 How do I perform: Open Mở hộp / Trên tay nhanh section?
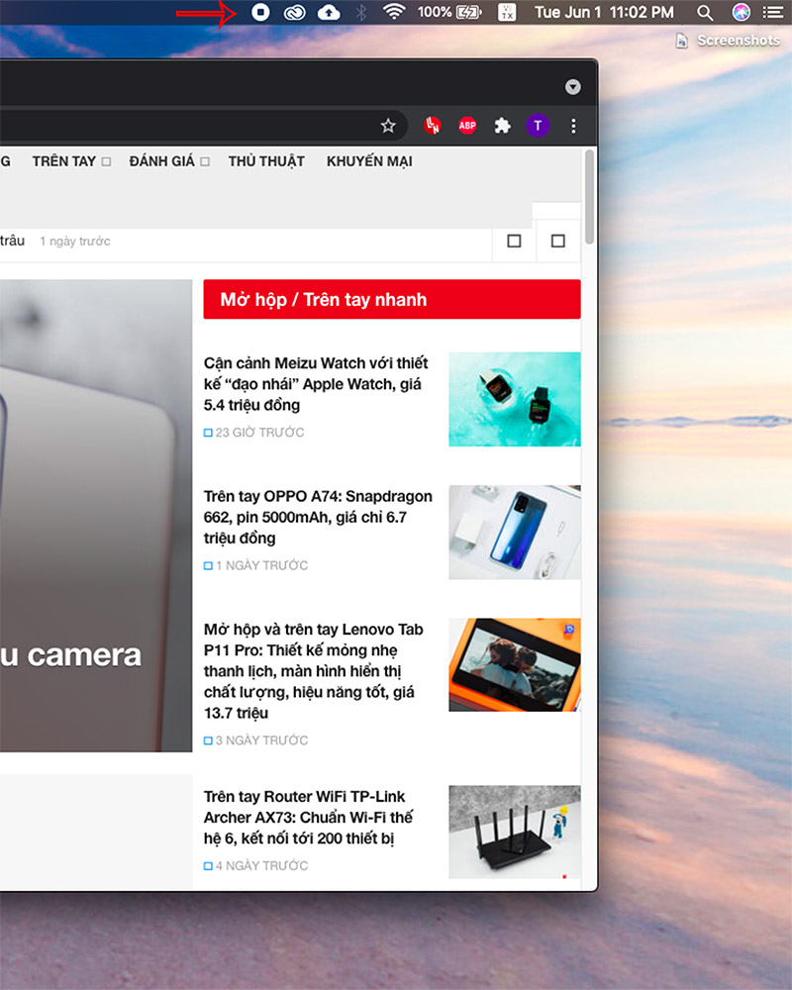[392, 299]
